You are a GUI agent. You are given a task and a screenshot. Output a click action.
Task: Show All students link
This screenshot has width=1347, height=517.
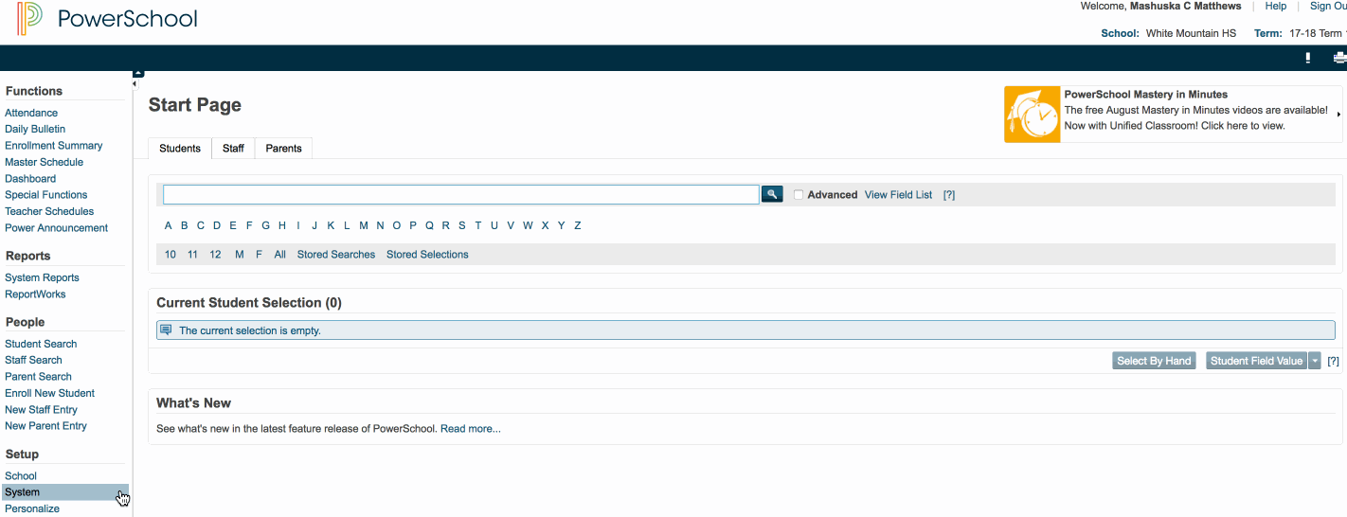tap(280, 255)
